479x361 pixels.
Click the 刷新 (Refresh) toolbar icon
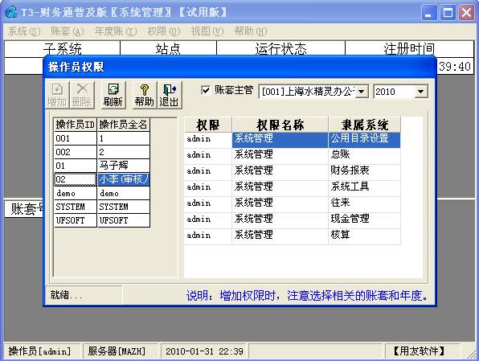point(113,95)
